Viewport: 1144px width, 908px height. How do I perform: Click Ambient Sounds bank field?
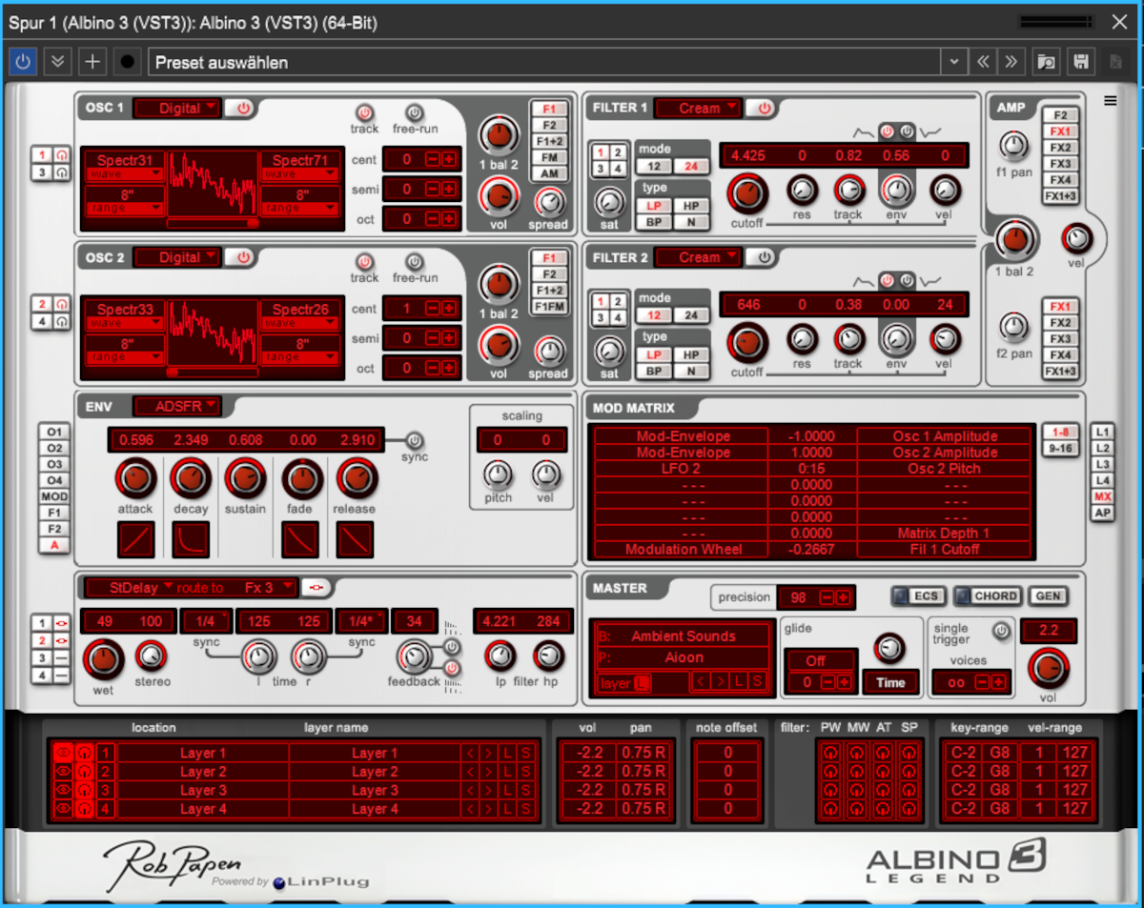[x=683, y=636]
